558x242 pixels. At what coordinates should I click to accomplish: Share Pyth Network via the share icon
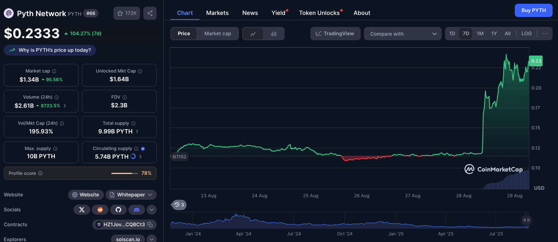(150, 13)
